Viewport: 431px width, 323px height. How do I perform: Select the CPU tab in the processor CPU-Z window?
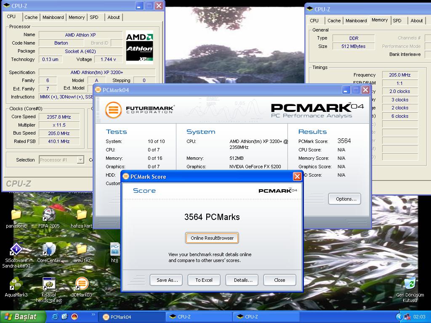pyautogui.click(x=11, y=16)
